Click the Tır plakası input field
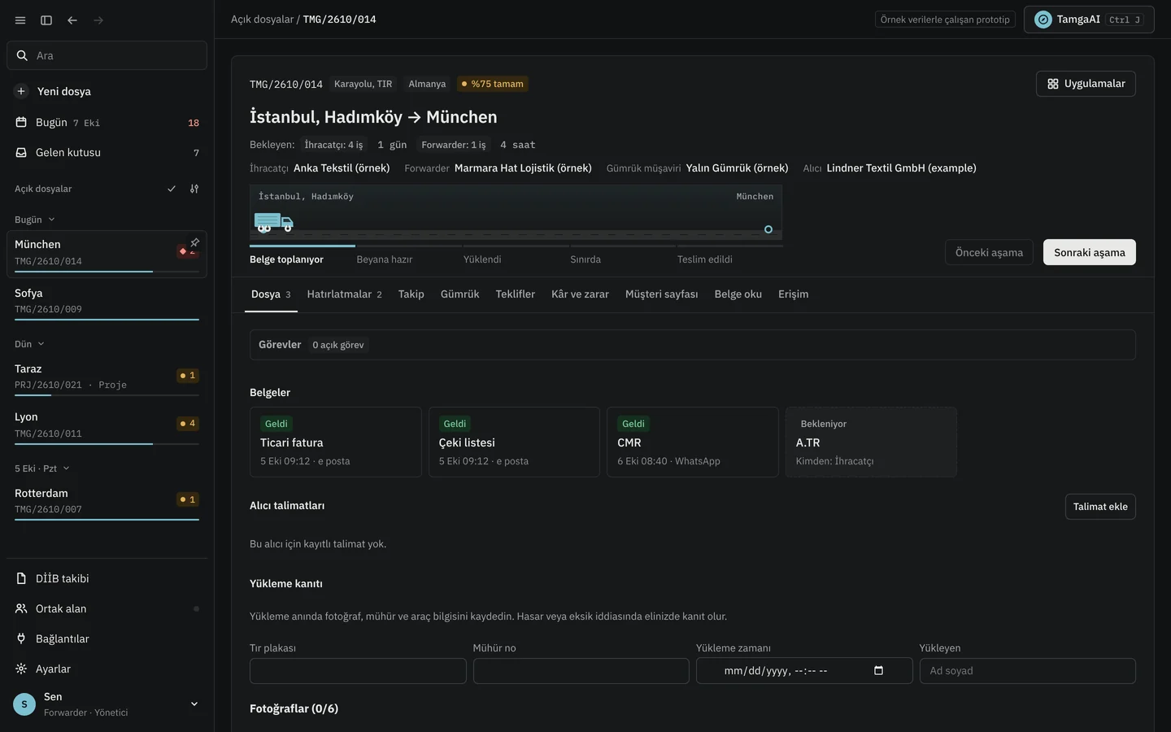Viewport: 1171px width, 732px height. tap(358, 671)
